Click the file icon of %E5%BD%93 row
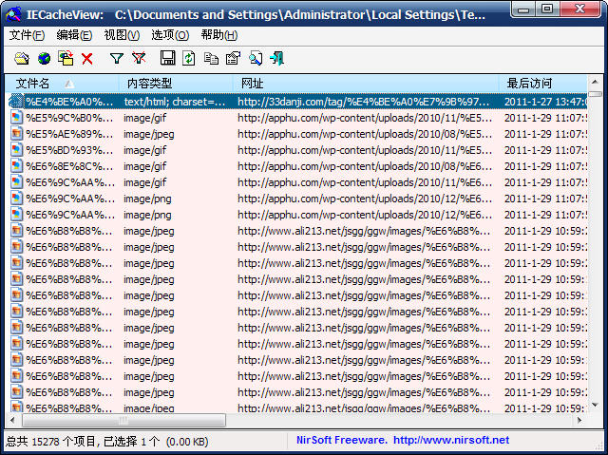The image size is (608, 455). point(16,149)
